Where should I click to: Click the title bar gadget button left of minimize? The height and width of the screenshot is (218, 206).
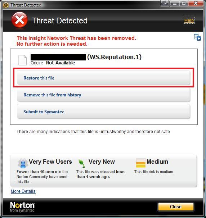tap(165, 3)
